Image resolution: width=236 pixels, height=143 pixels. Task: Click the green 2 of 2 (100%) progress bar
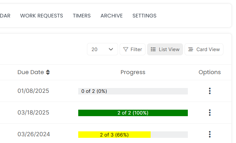[133, 113]
